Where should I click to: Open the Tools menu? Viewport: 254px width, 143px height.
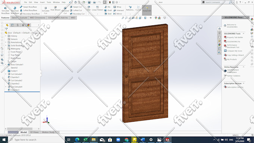click(49, 2)
